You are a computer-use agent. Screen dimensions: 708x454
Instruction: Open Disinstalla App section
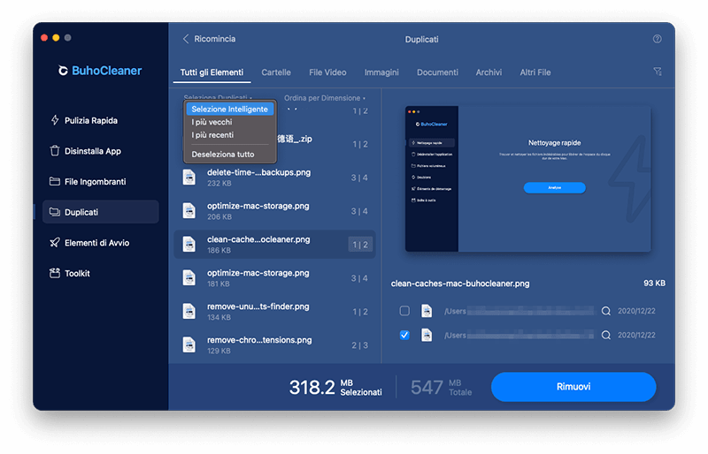pos(85,151)
